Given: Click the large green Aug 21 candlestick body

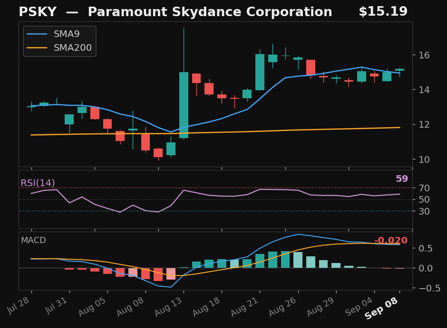Looking at the screenshot, I should tap(260, 72).
